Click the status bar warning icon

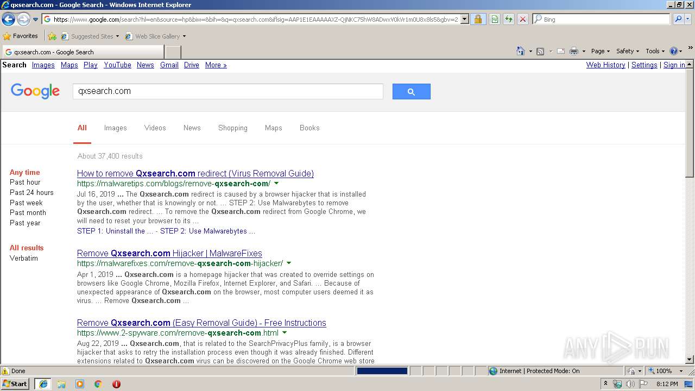pos(5,371)
